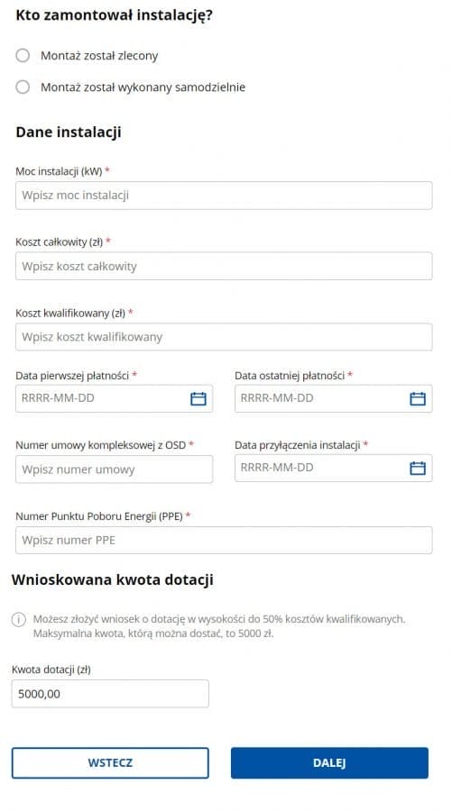
Task: Click Data ostatniej płatności date field
Action: [334, 398]
